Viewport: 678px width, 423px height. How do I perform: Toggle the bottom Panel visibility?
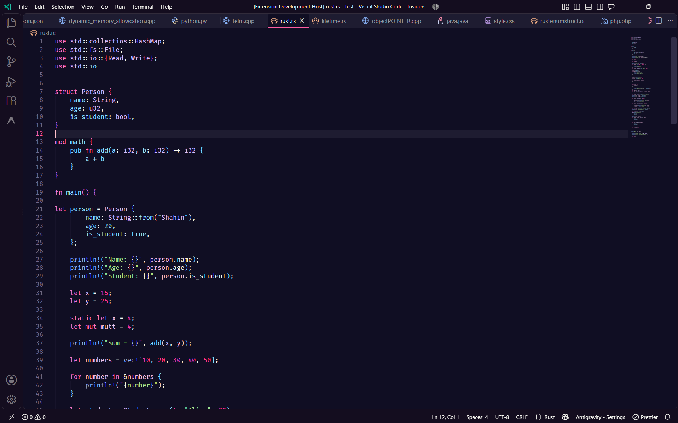(589, 7)
